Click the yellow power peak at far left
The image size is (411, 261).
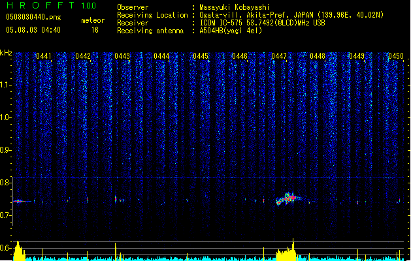pos(19,251)
